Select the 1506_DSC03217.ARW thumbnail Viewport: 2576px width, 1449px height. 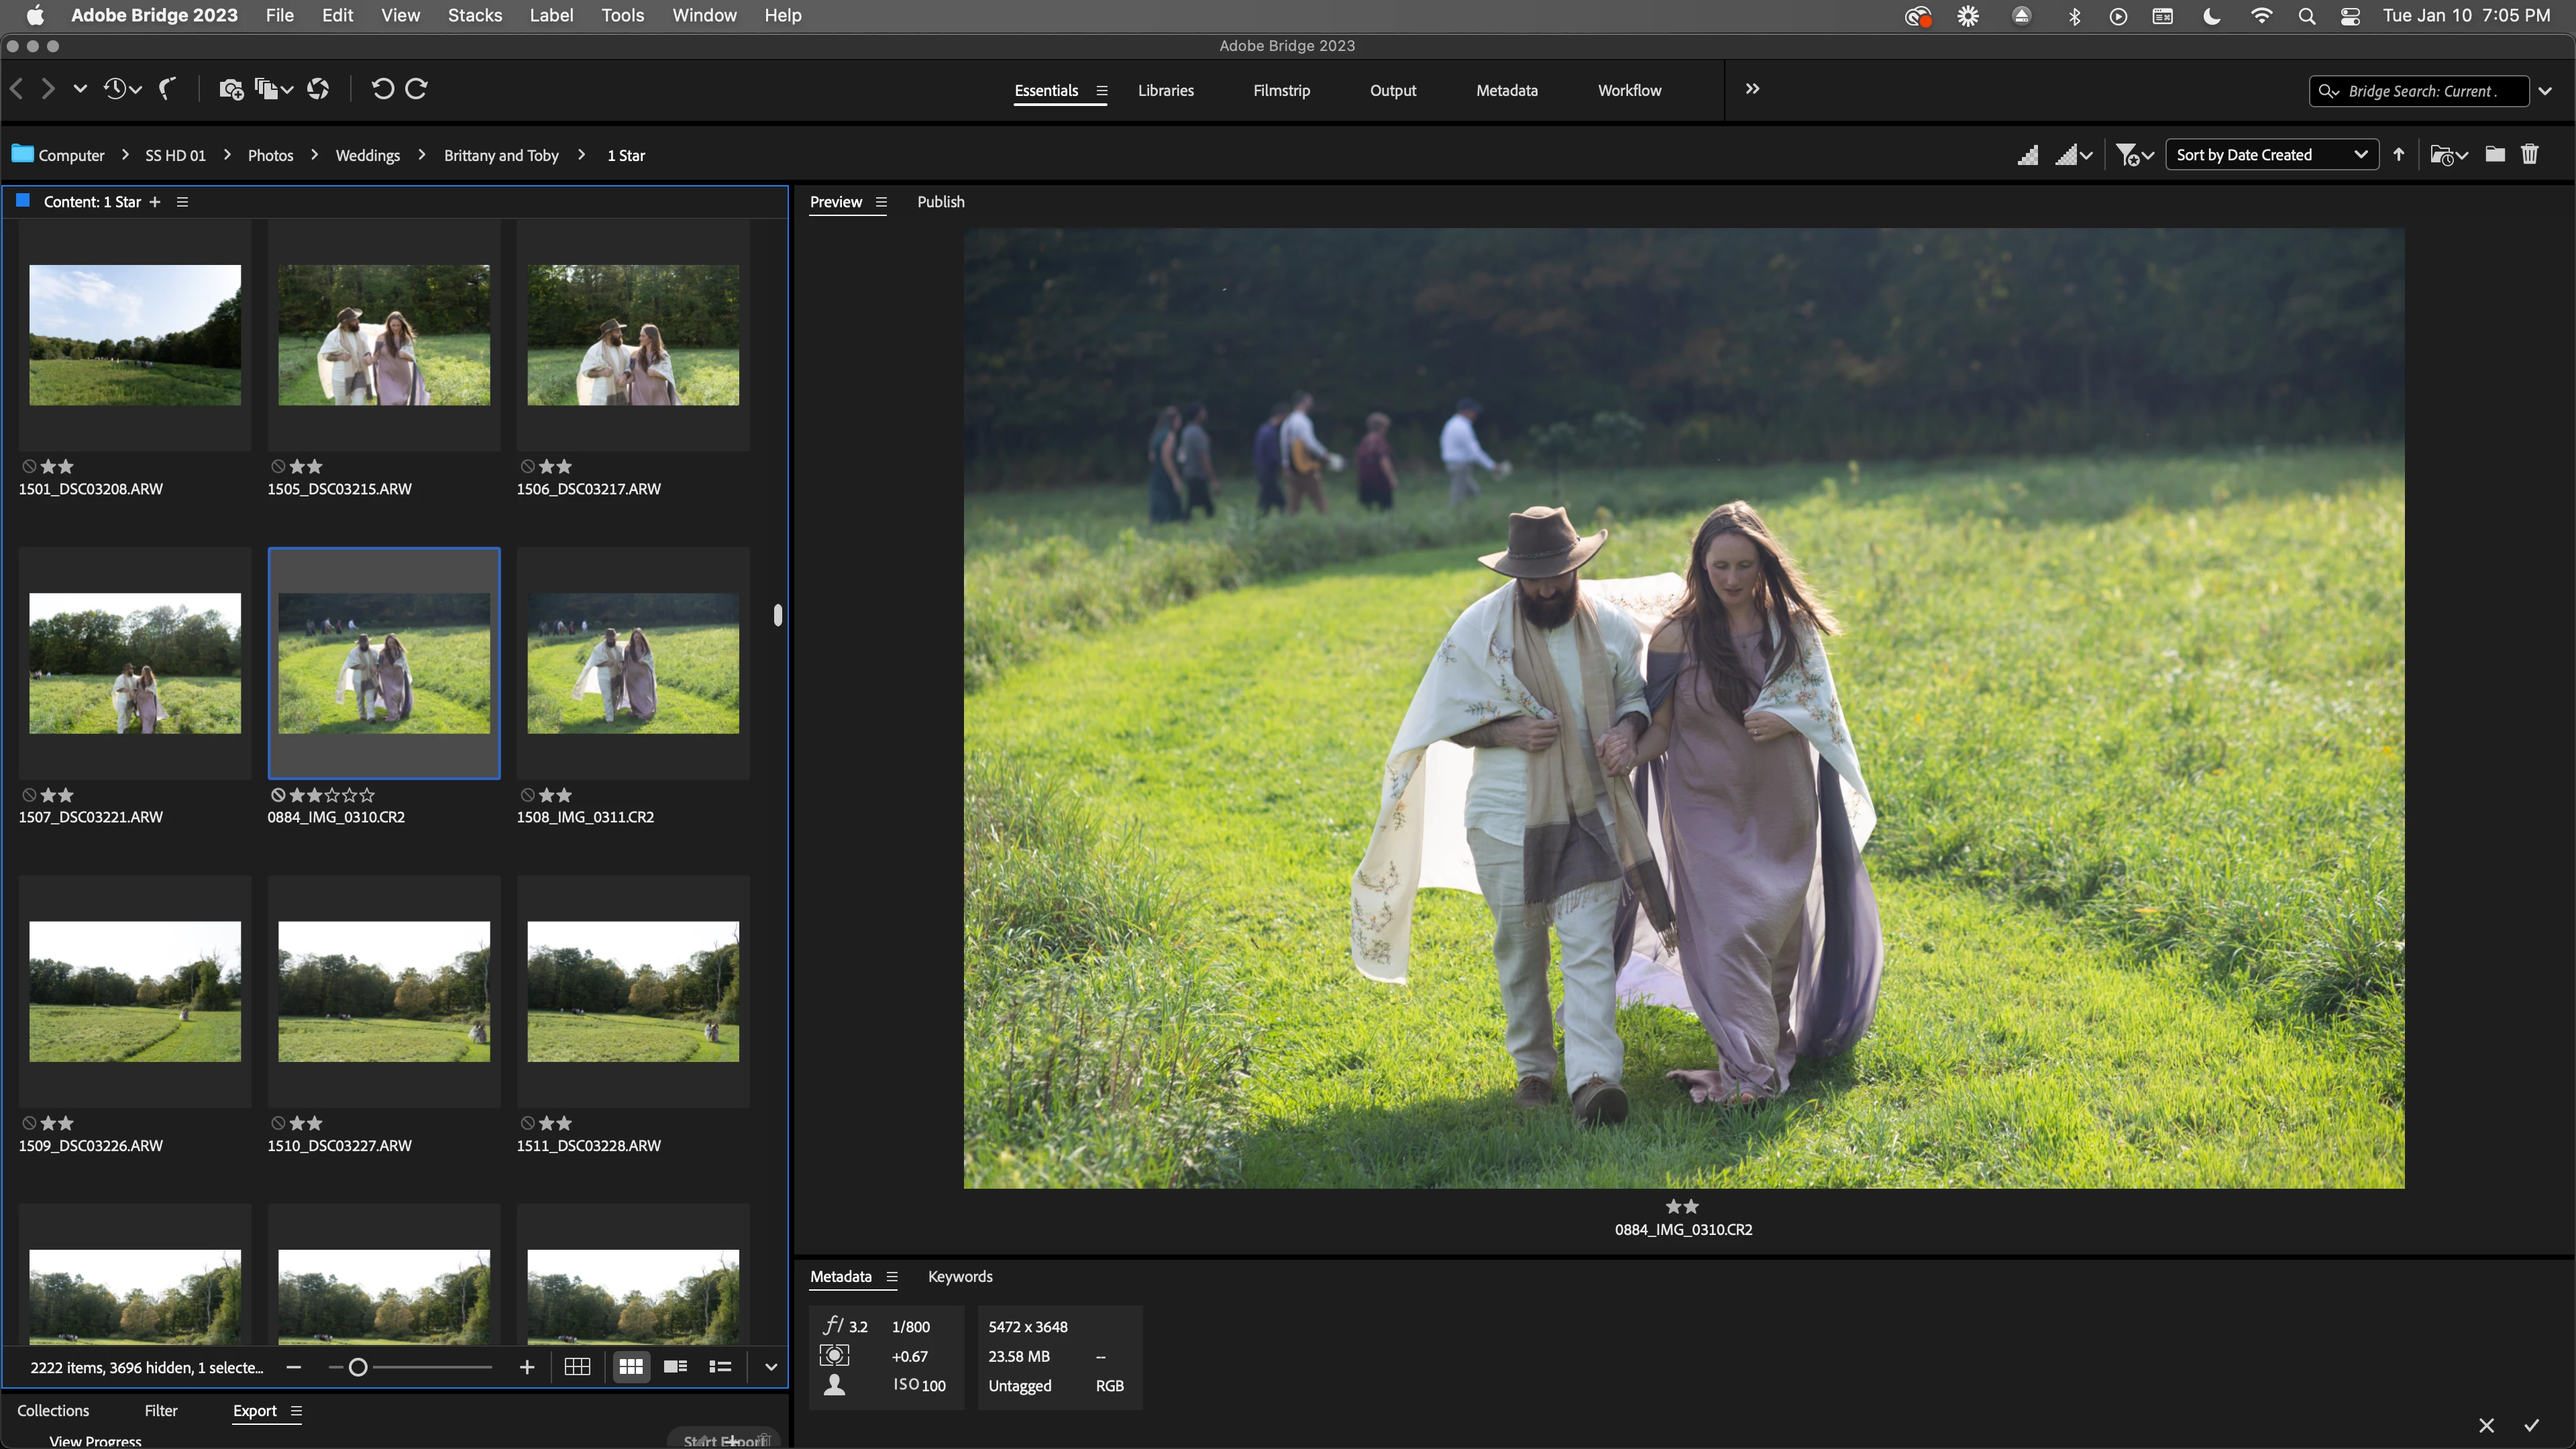(x=633, y=335)
